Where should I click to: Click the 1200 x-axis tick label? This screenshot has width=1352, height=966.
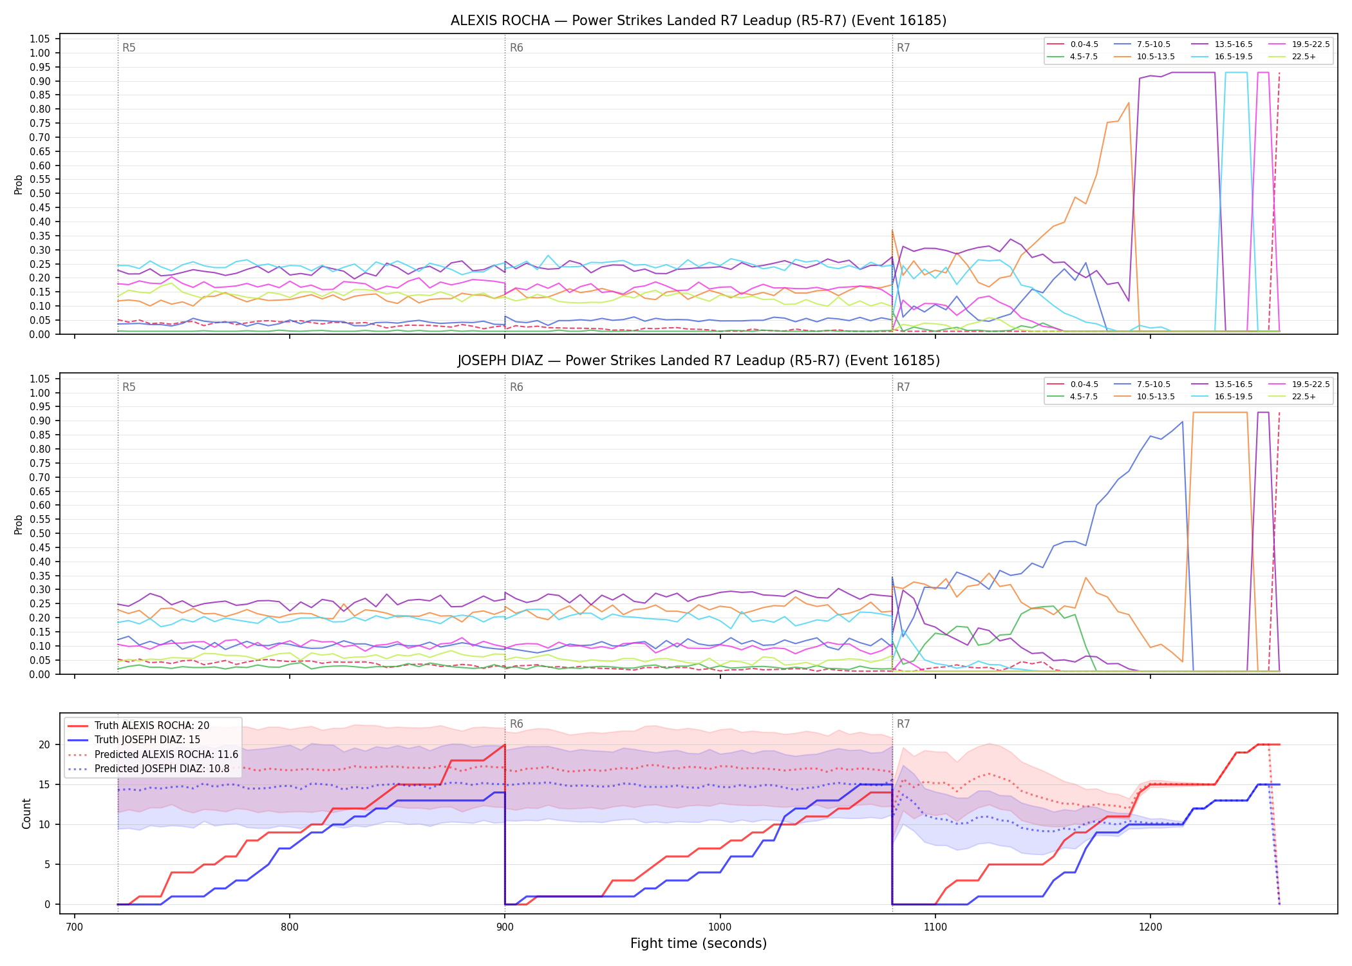pyautogui.click(x=1150, y=927)
